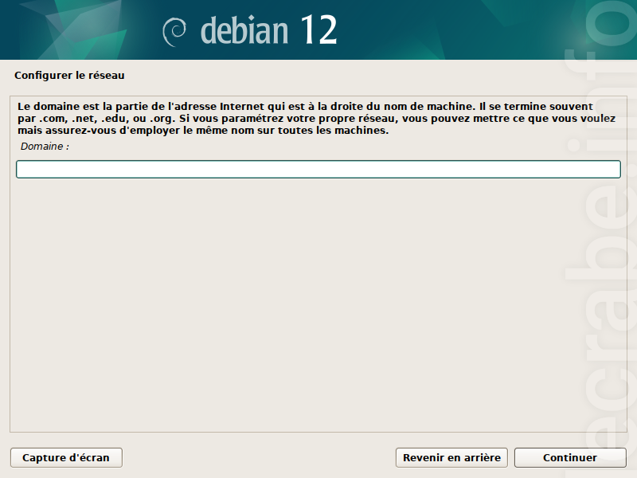Continue with the Continuer button

coord(570,457)
